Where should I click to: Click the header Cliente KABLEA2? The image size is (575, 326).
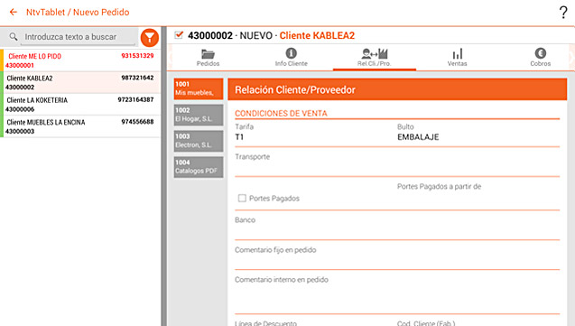click(x=317, y=35)
